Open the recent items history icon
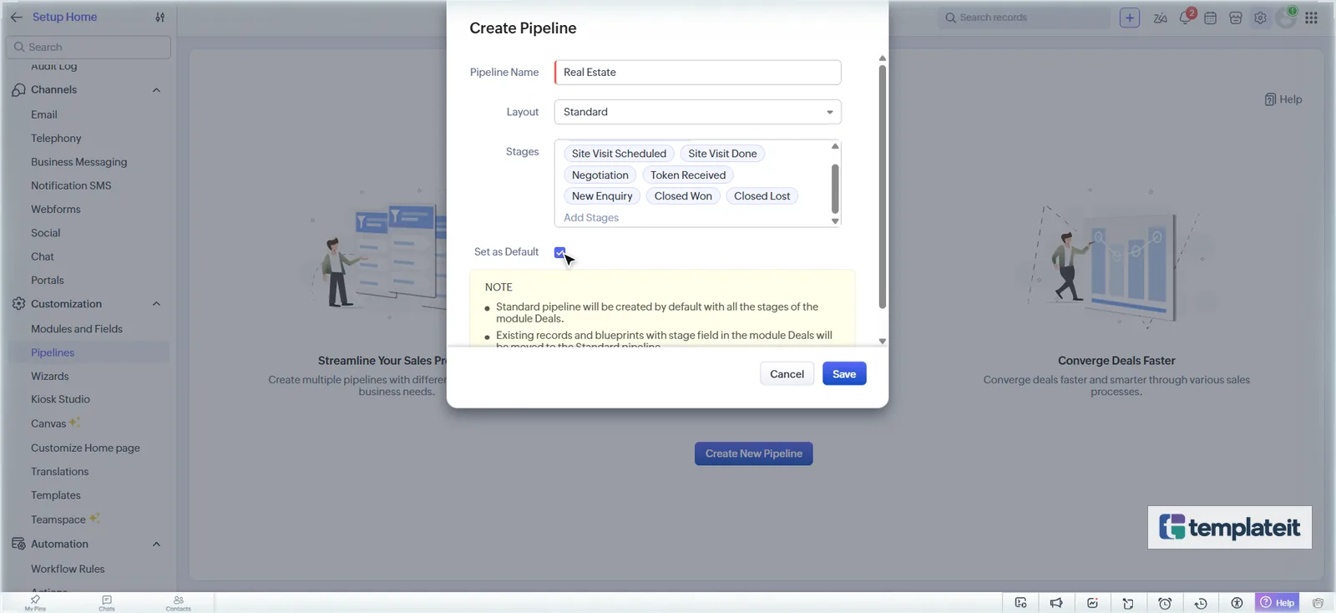Image resolution: width=1336 pixels, height=613 pixels. [1201, 603]
